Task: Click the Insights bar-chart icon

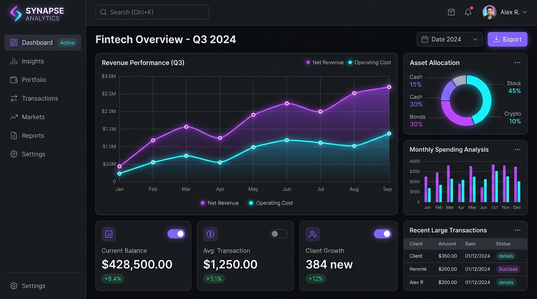Action: [x=14, y=61]
